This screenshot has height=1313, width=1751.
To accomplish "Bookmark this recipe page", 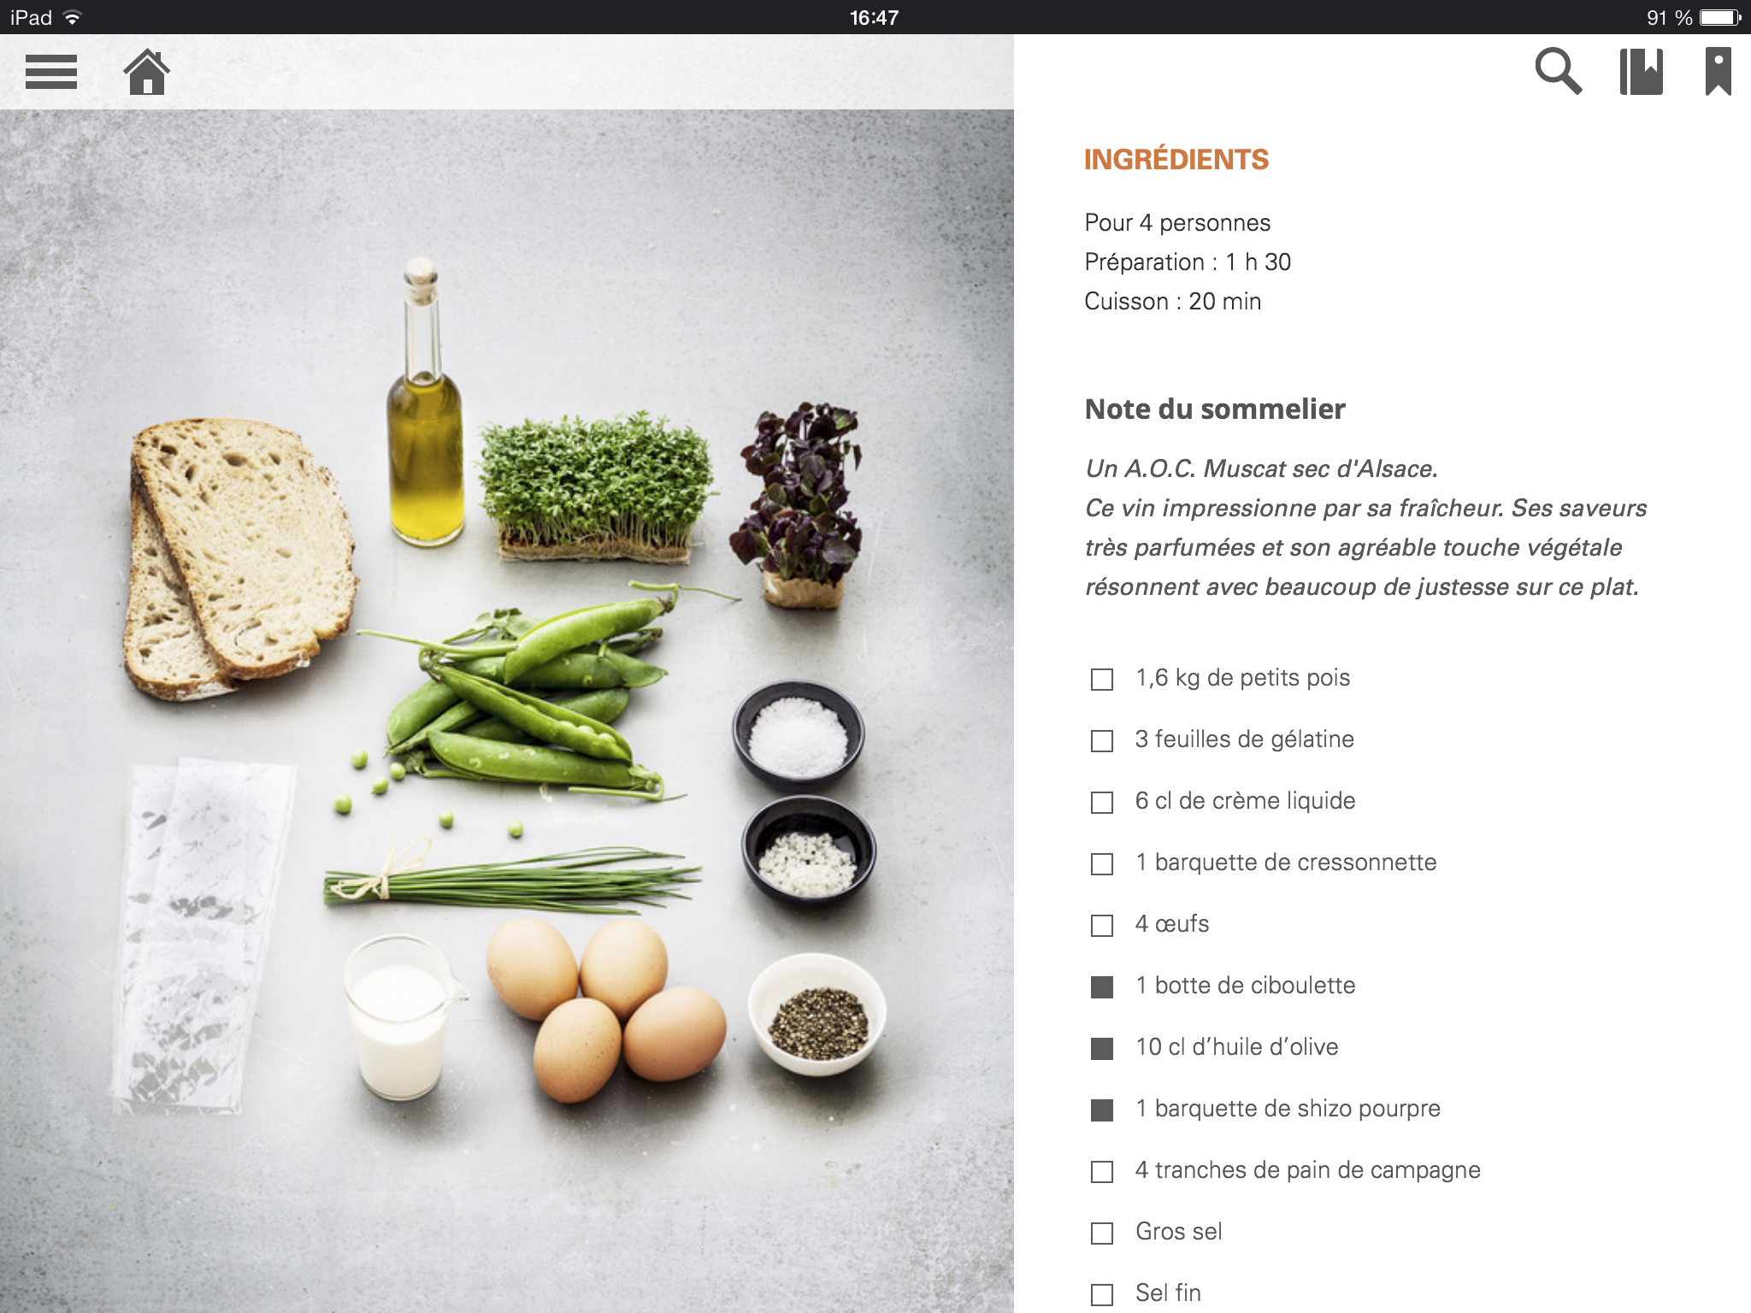I will (x=1719, y=71).
